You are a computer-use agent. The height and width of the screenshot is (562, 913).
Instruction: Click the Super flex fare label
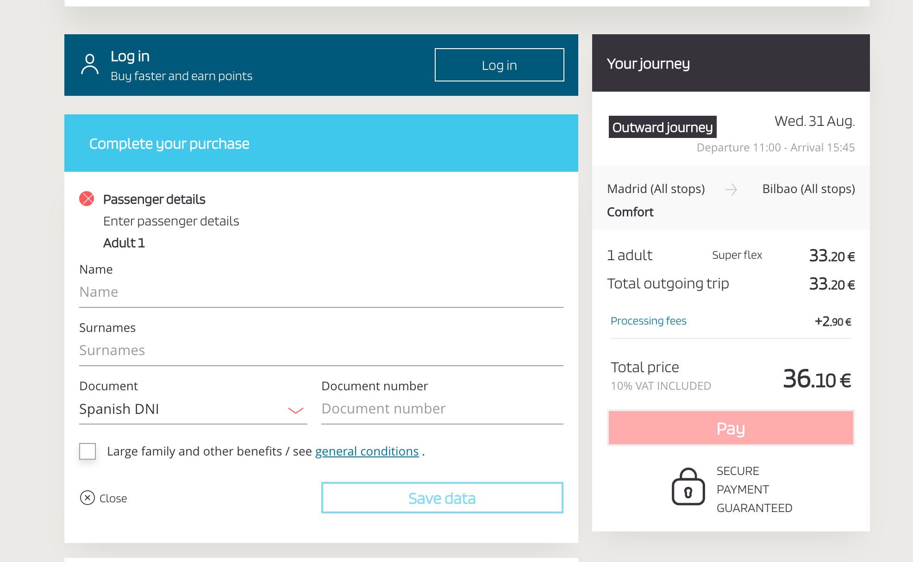click(x=737, y=255)
